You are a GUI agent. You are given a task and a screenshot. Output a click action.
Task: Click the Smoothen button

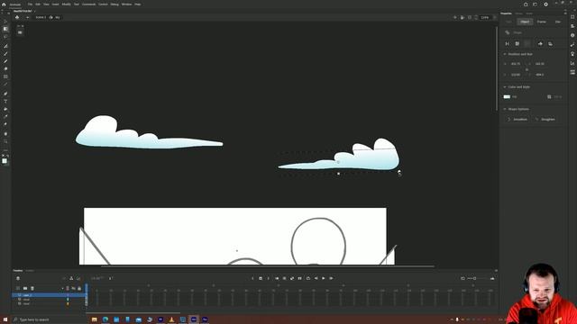[x=517, y=120]
